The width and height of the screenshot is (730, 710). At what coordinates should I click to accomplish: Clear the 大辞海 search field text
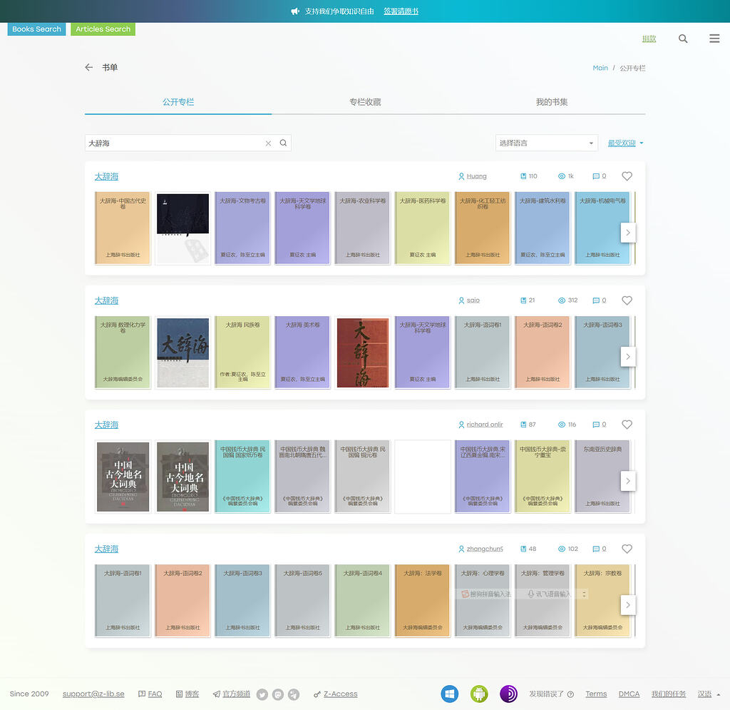[268, 143]
